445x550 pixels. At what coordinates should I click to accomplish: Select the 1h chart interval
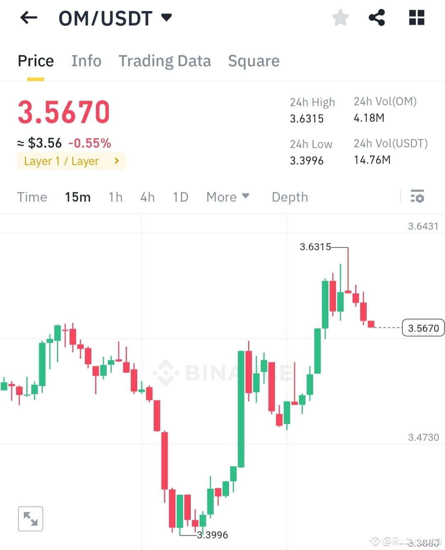(115, 197)
